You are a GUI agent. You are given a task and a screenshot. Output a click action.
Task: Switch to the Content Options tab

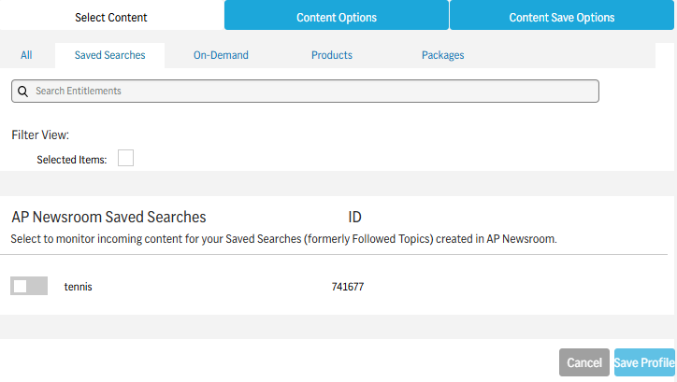[337, 17]
